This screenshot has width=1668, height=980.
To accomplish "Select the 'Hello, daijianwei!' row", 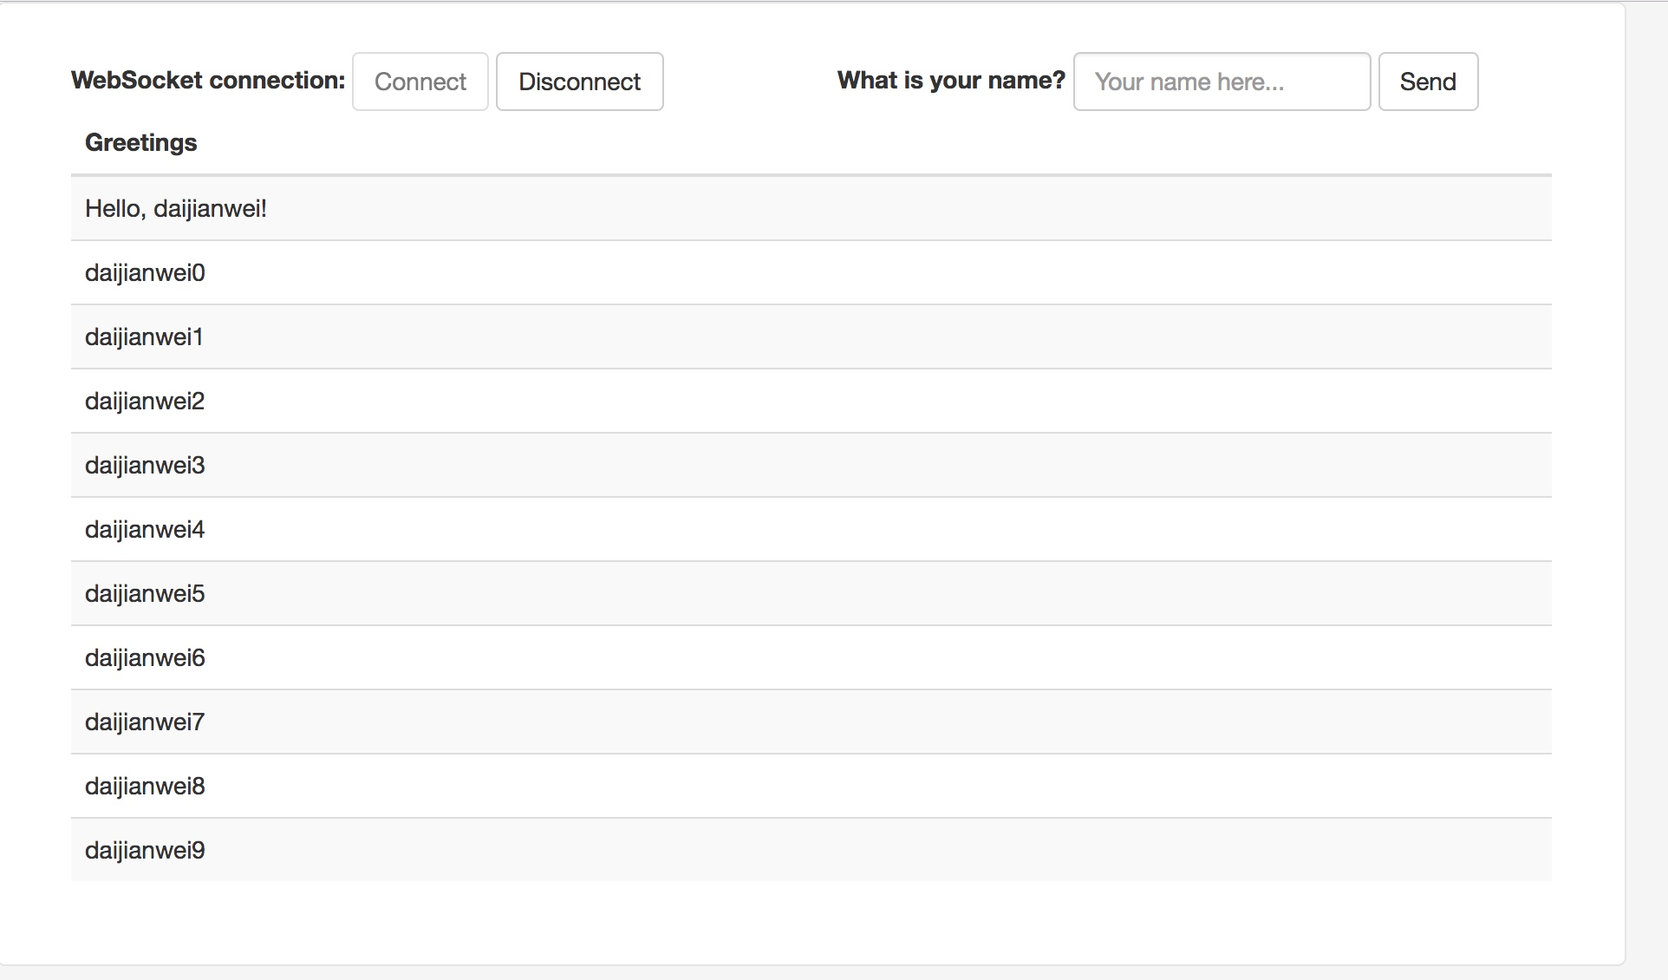I will pos(811,208).
